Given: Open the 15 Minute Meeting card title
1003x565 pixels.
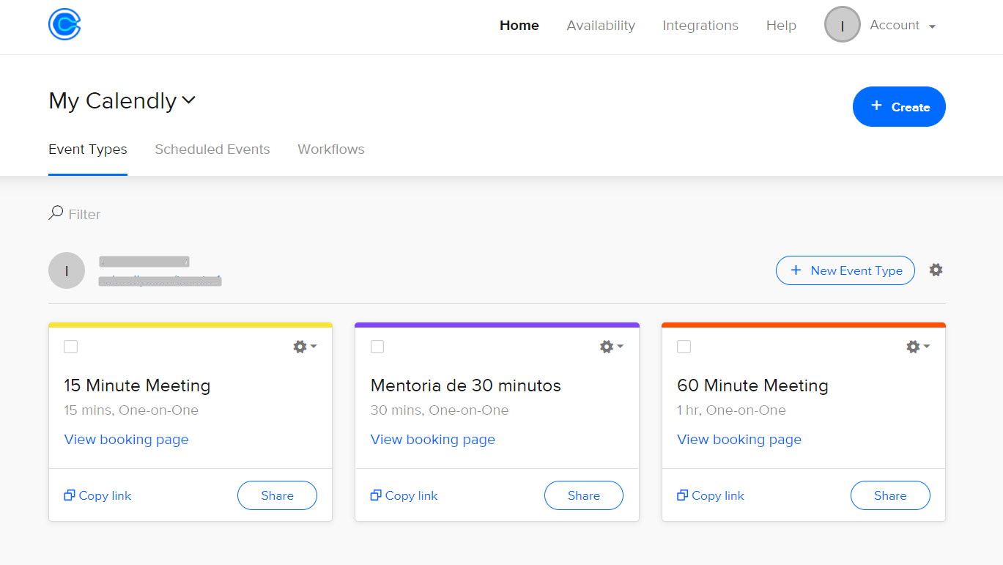Looking at the screenshot, I should click(x=137, y=385).
